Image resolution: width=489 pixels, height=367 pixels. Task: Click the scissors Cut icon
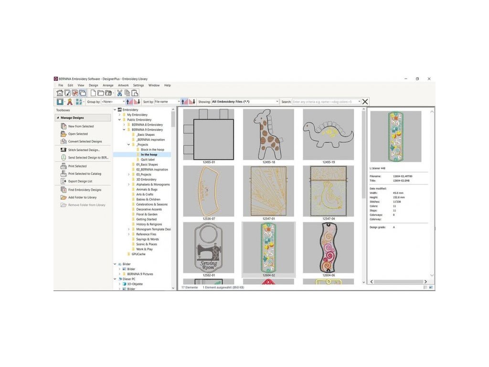pyautogui.click(x=120, y=93)
